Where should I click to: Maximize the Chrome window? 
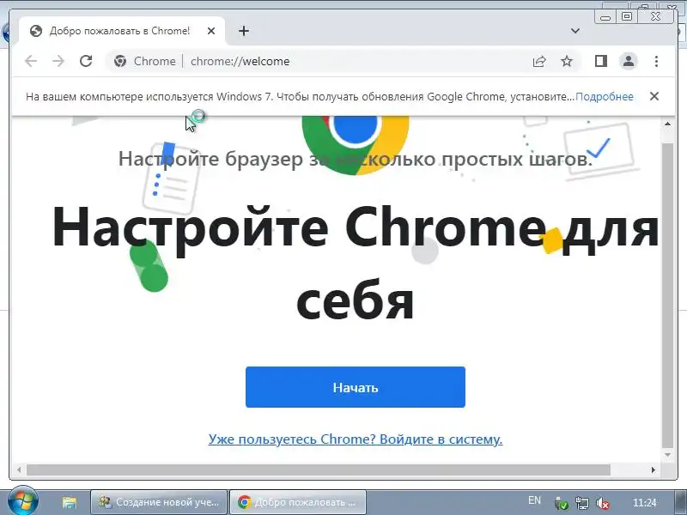coord(627,16)
